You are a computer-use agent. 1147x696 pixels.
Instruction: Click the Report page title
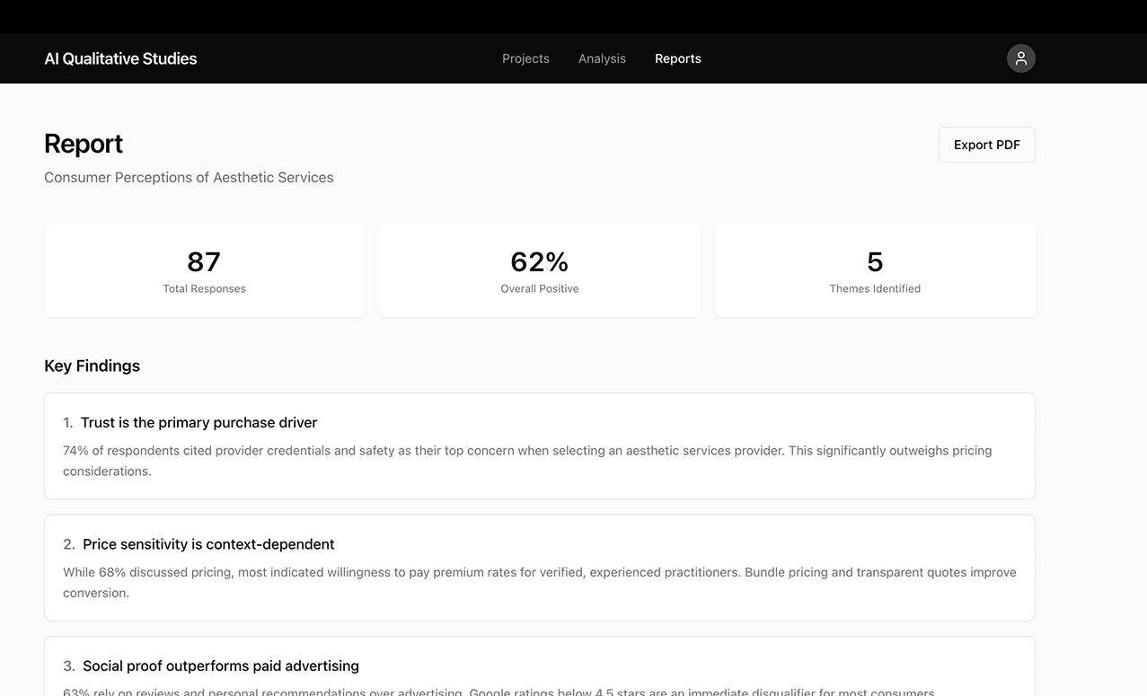point(84,144)
